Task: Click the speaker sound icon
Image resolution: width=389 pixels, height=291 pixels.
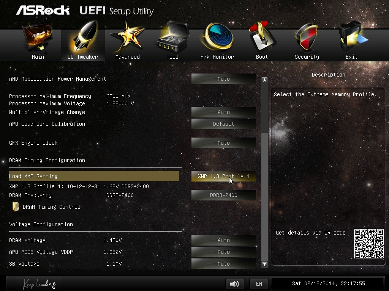Action: (235, 284)
